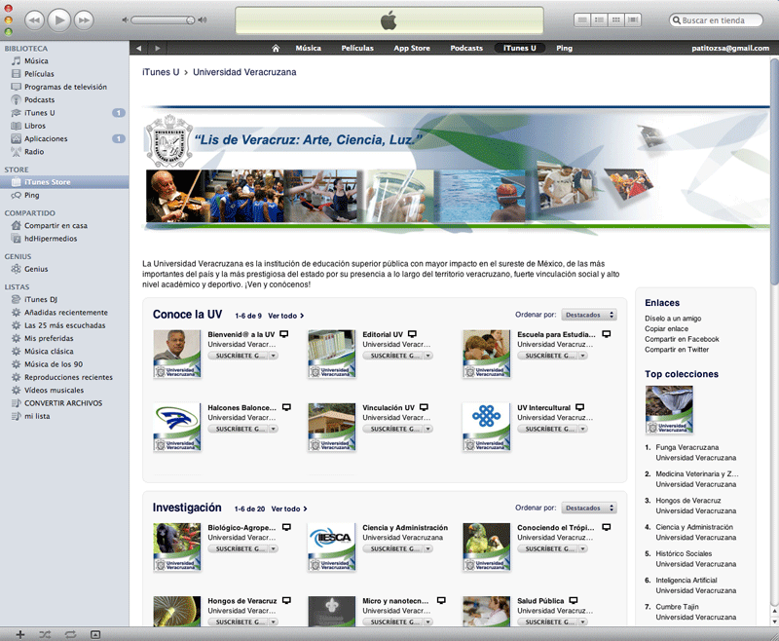779x641 pixels.
Task: Click the home icon in the store navigation bar
Action: click(276, 48)
